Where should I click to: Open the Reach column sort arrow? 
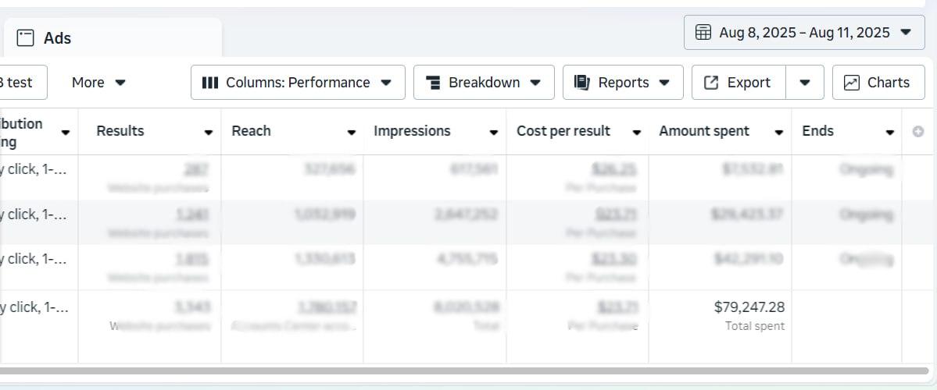(x=351, y=133)
